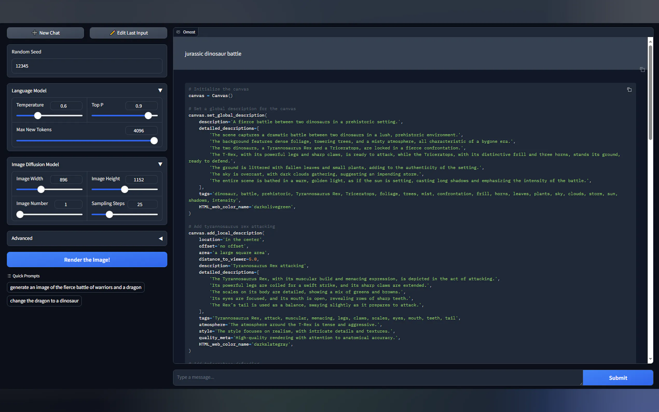Click the pencil icon on Edit Last Input
Viewport: 659px width, 412px height.
point(112,33)
